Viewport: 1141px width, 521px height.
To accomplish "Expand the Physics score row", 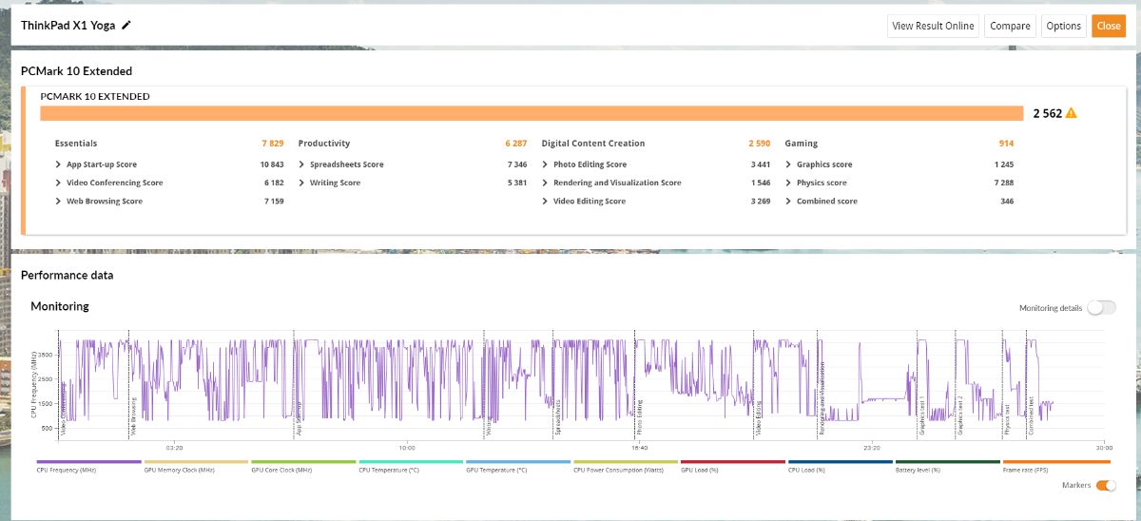I will [789, 183].
